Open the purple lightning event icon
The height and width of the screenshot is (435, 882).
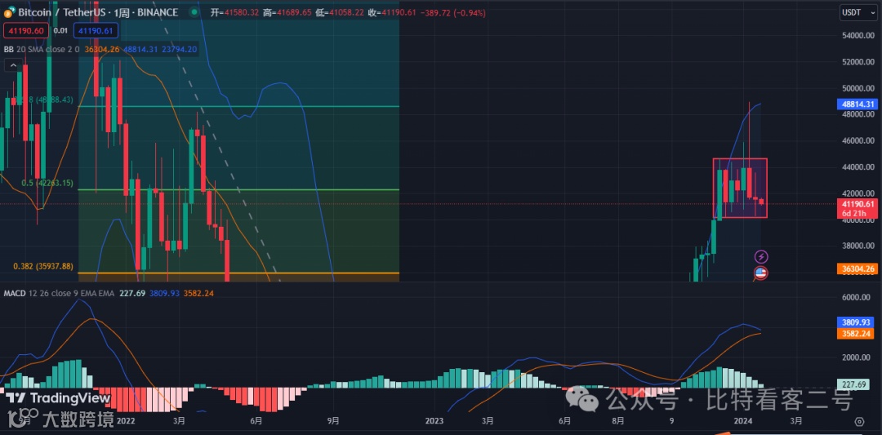tap(761, 257)
